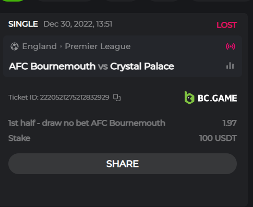Select the green active tab at top
The width and height of the screenshot is (253, 207).
tap(13, 1)
